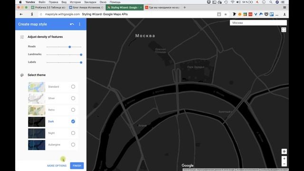
Task: Click the Silver theme thumbnail
Action: coord(37,98)
